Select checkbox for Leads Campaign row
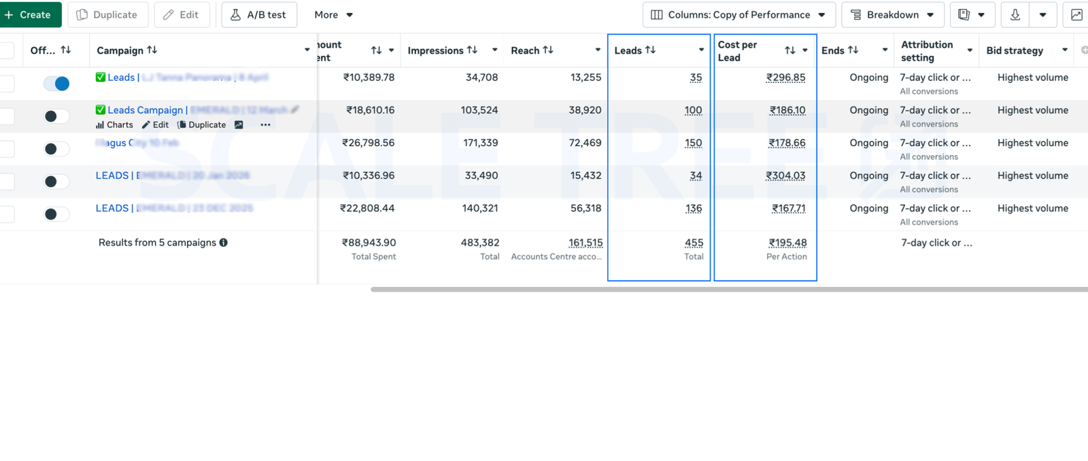 tap(7, 116)
